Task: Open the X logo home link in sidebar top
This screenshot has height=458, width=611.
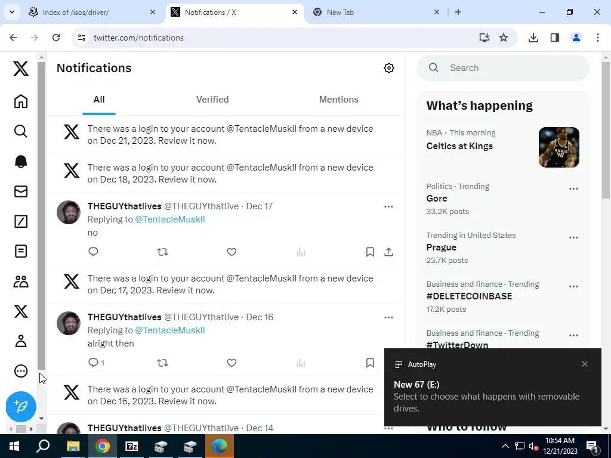Action: tap(21, 69)
